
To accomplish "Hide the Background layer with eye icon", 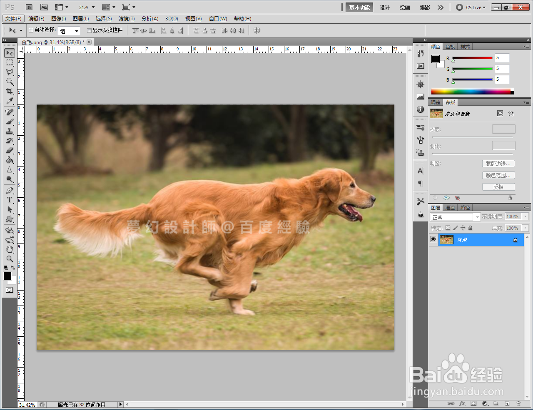I will 433,240.
